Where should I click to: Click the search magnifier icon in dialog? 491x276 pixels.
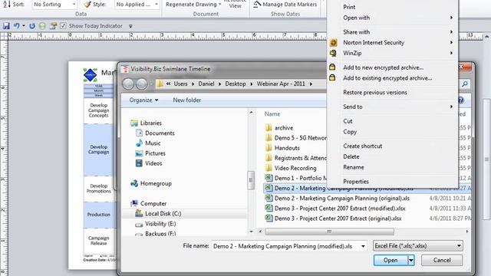465,84
